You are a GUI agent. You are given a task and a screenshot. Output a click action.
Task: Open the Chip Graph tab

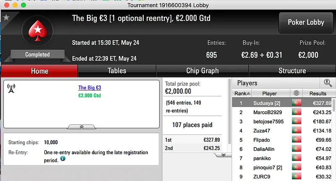tap(202, 71)
